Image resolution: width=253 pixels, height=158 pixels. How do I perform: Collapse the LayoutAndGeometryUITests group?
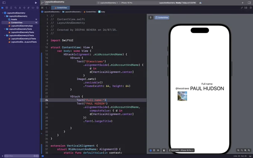[x=5, y=35]
